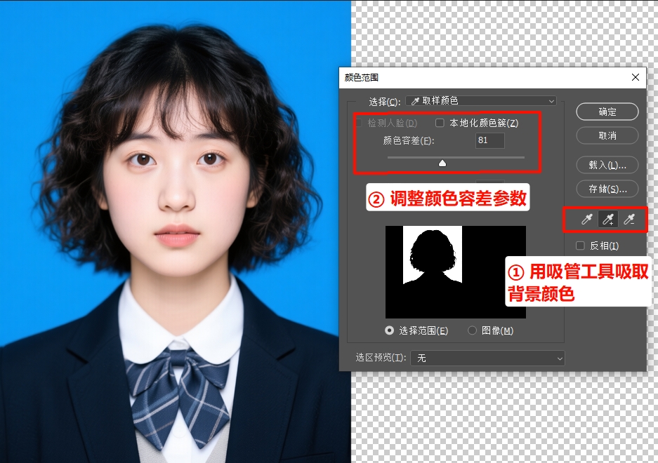This screenshot has width=658, height=463.
Task: Click the 取消 button
Action: (x=607, y=135)
